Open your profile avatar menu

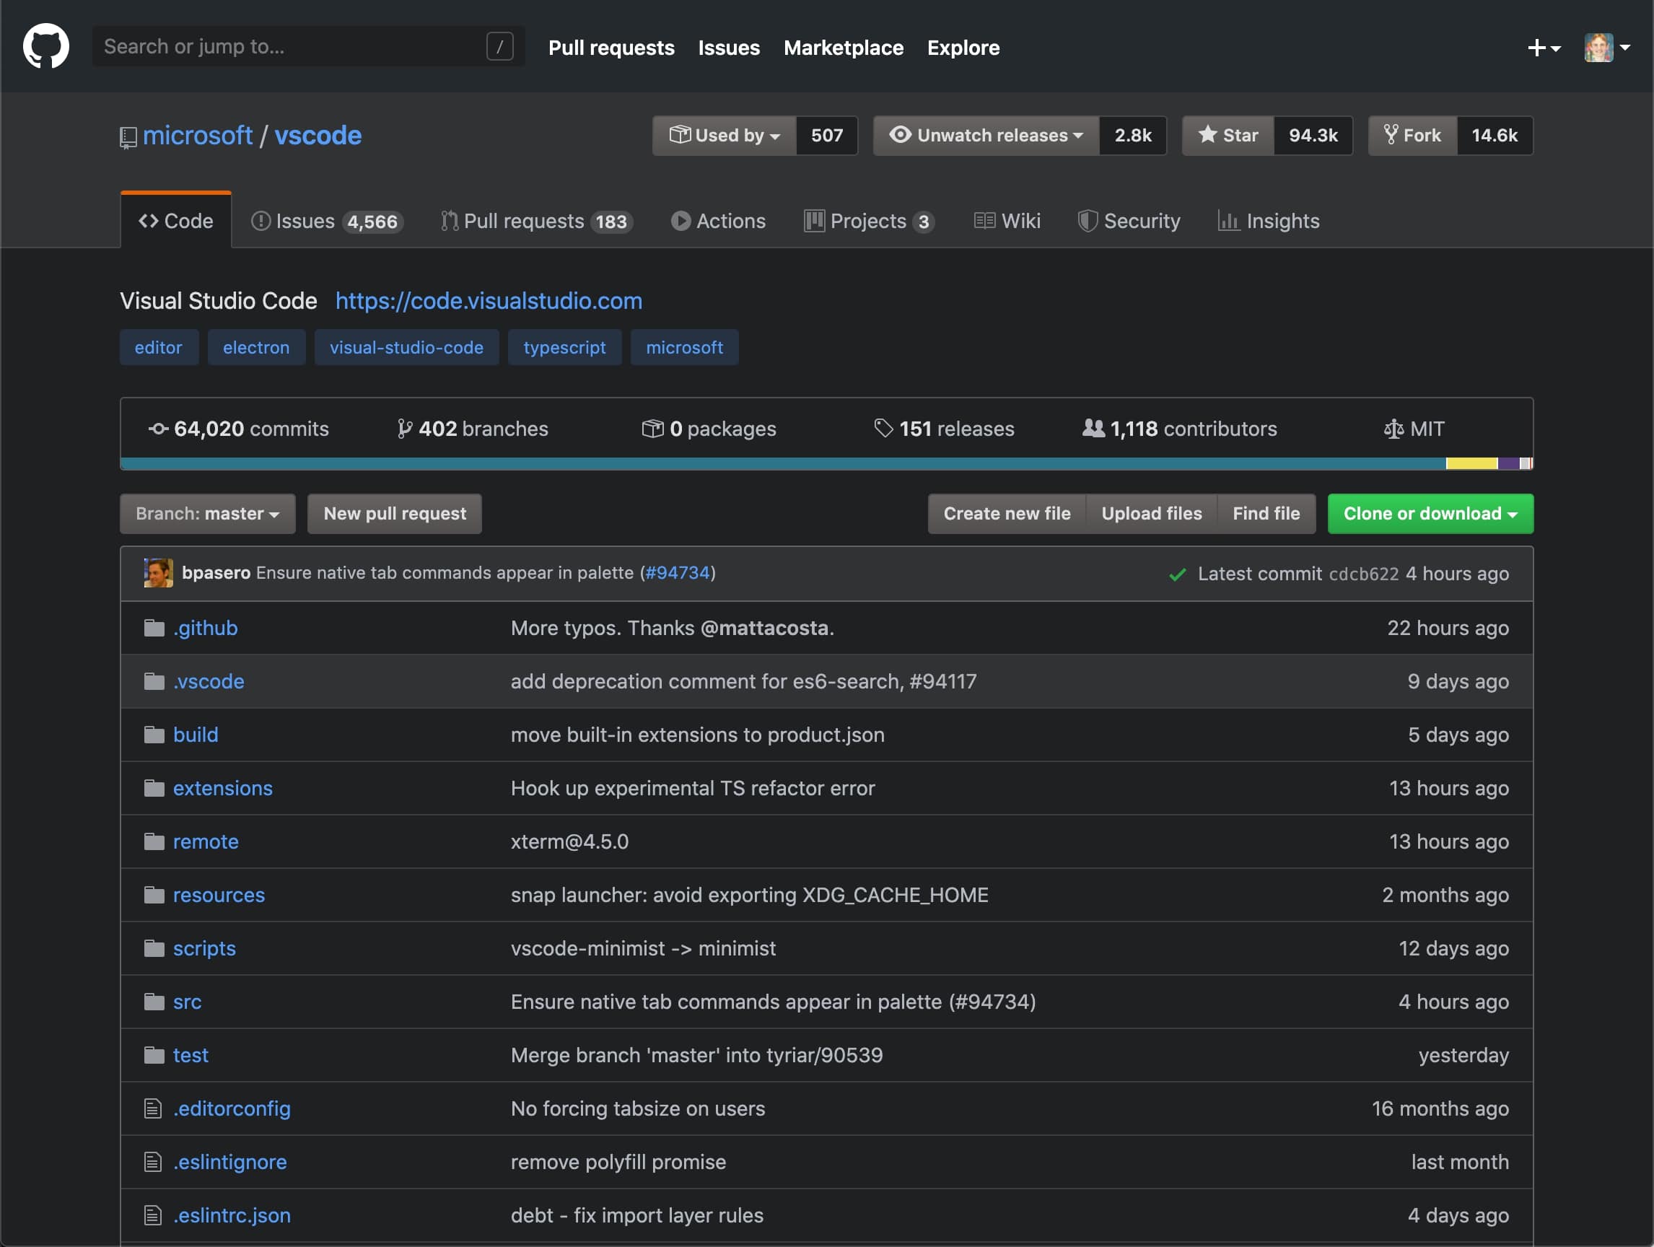pos(1601,46)
